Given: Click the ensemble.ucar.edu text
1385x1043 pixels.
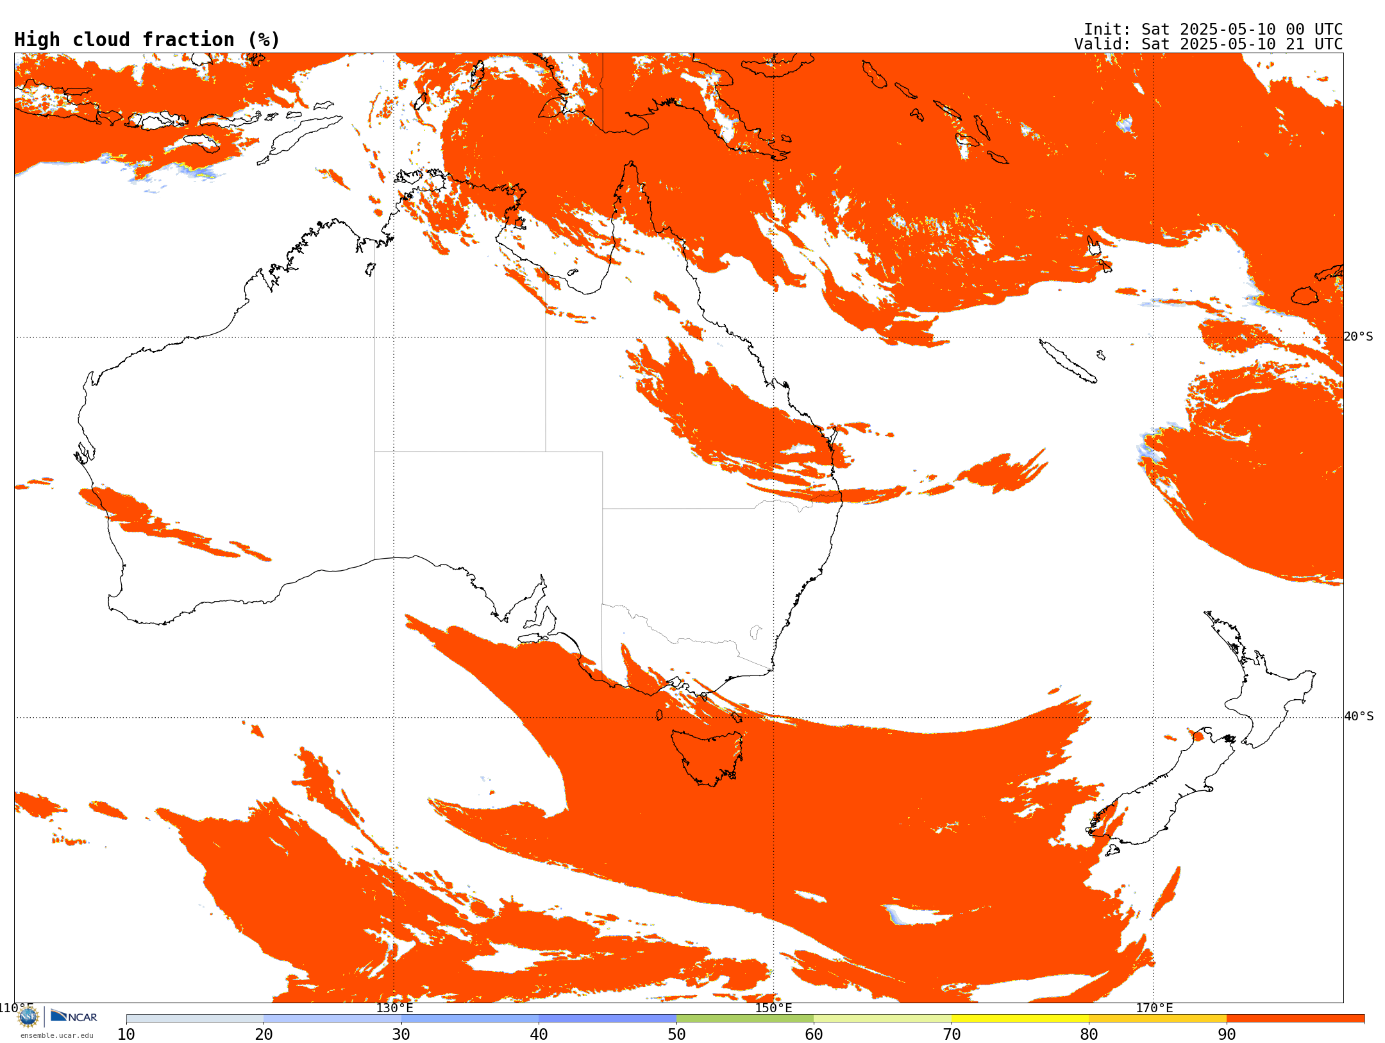Looking at the screenshot, I should click(x=56, y=1035).
